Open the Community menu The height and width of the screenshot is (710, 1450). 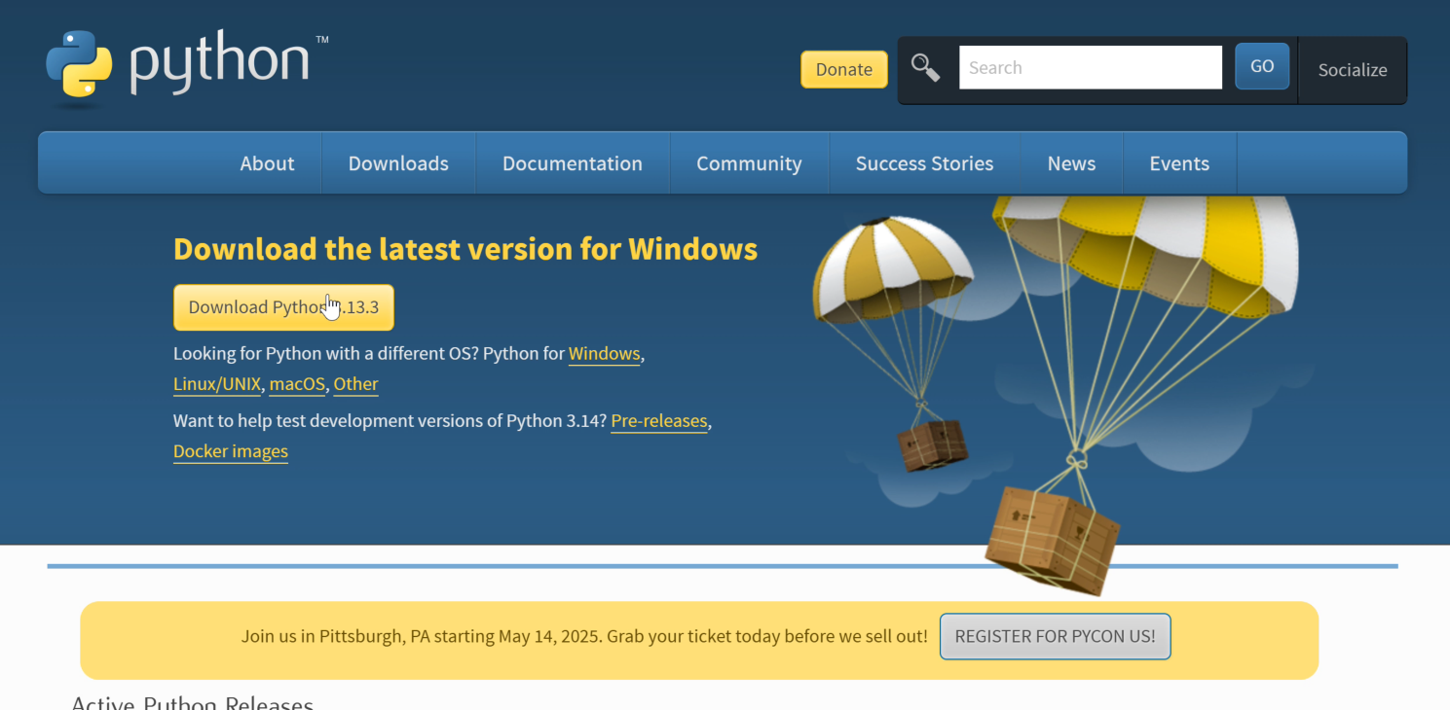coord(749,163)
